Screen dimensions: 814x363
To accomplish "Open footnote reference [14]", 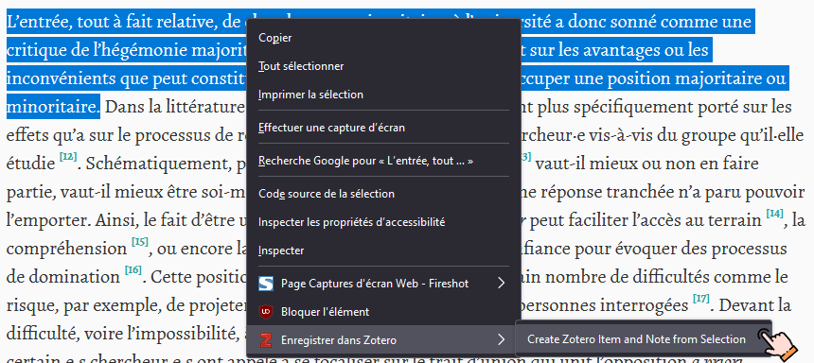I will click(x=774, y=213).
